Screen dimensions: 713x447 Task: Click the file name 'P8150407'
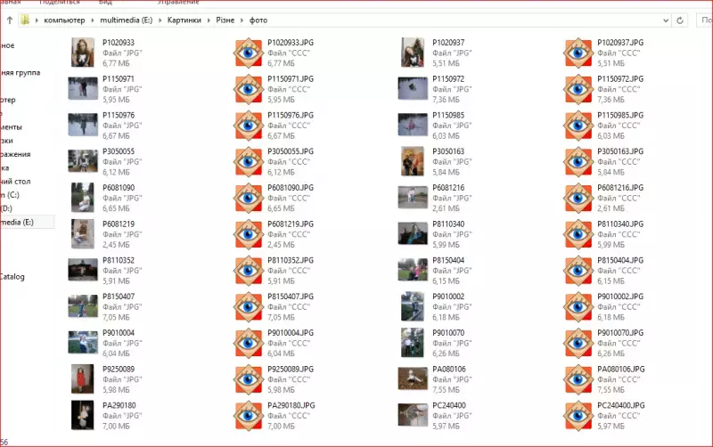pos(119,297)
